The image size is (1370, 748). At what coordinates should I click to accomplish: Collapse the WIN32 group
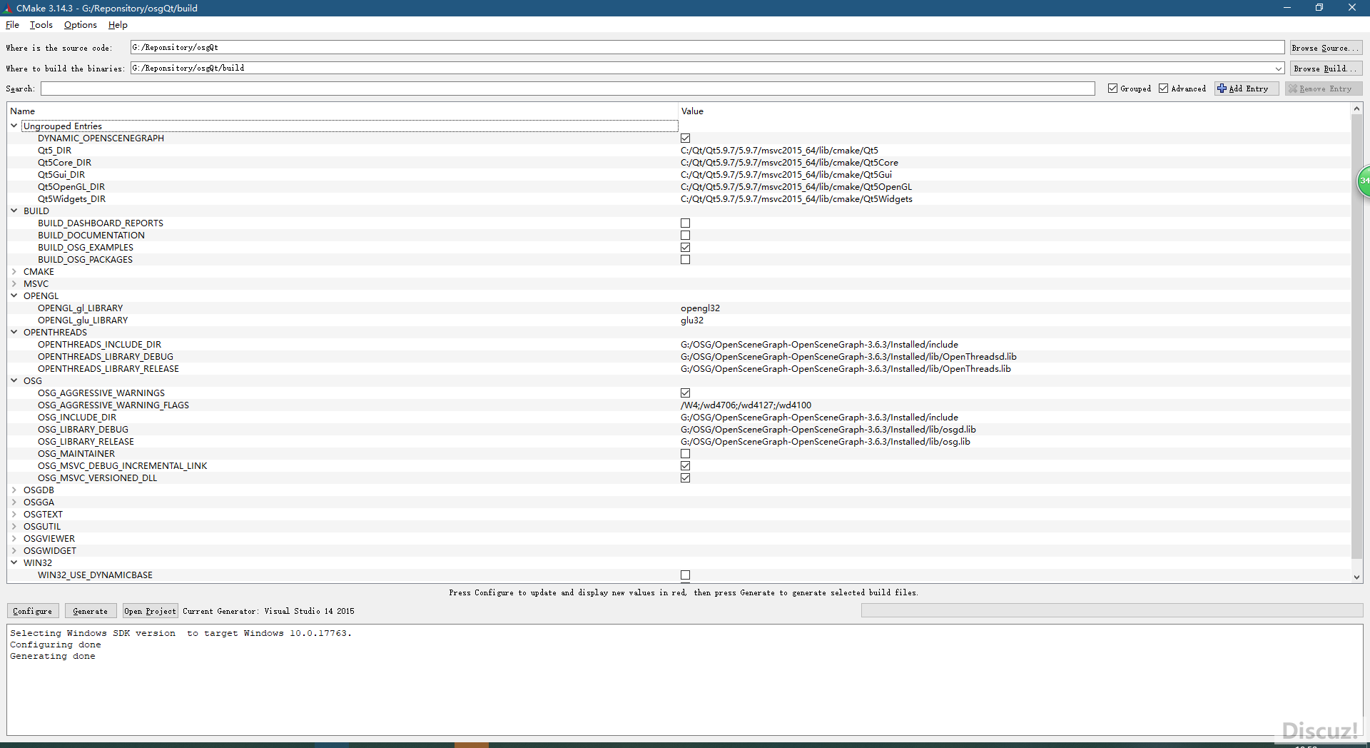click(14, 562)
